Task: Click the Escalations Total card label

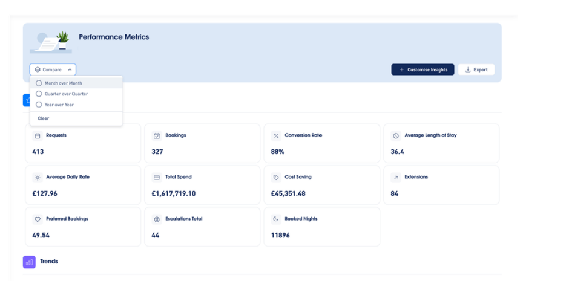Action: (x=184, y=219)
